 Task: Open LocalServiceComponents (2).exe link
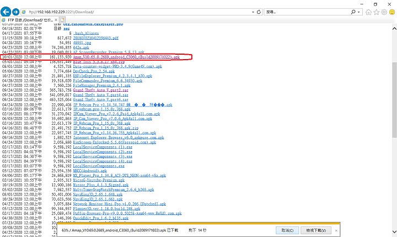[103, 152]
